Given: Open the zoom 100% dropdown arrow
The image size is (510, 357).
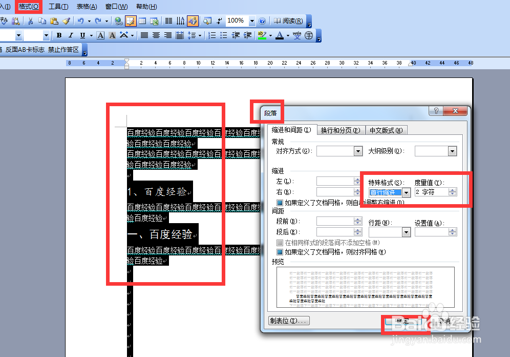Looking at the screenshot, I should pos(252,21).
